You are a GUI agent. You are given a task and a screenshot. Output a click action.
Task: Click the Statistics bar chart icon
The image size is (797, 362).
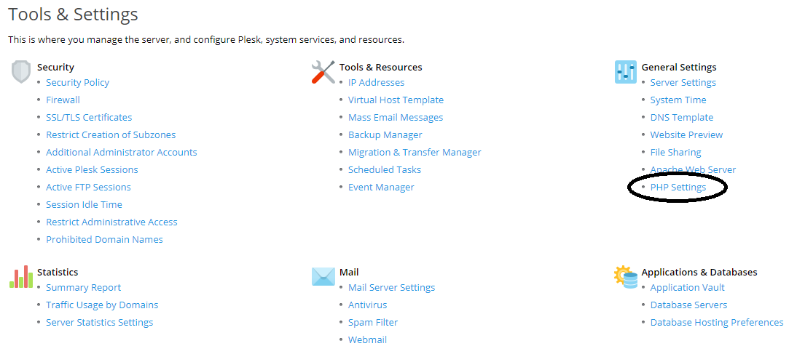click(21, 277)
